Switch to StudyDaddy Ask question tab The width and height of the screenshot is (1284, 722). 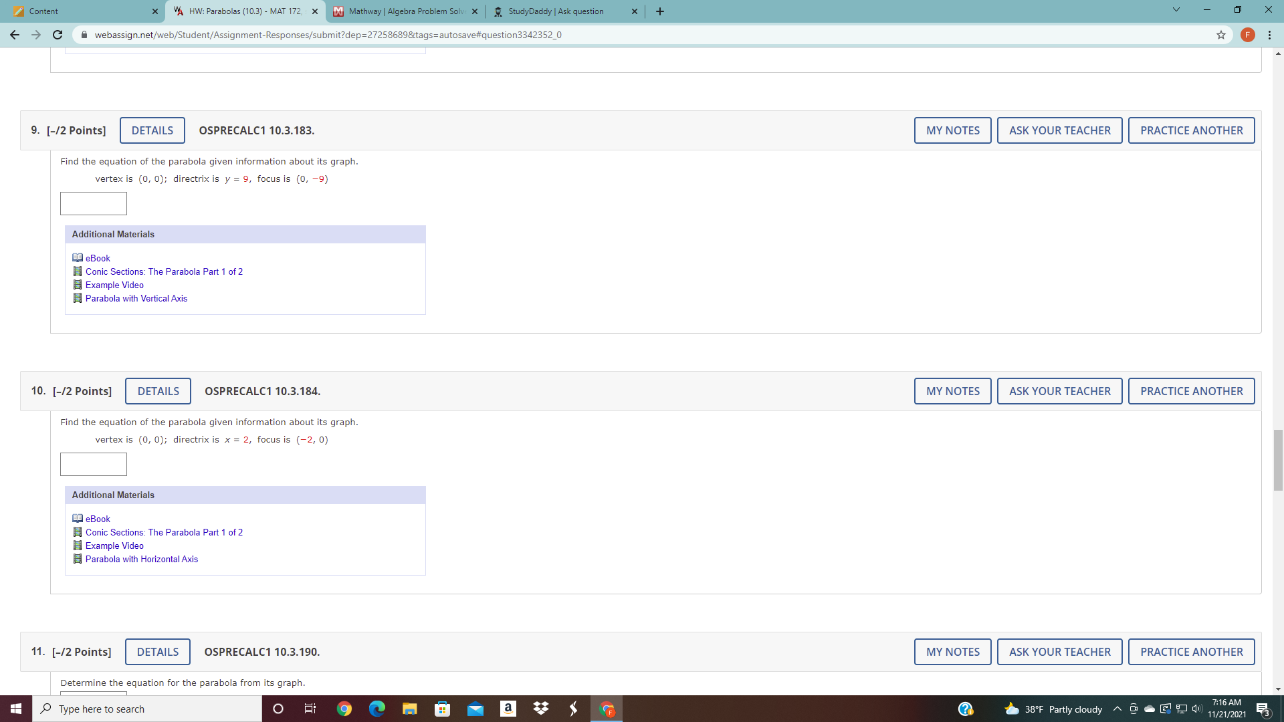click(555, 11)
